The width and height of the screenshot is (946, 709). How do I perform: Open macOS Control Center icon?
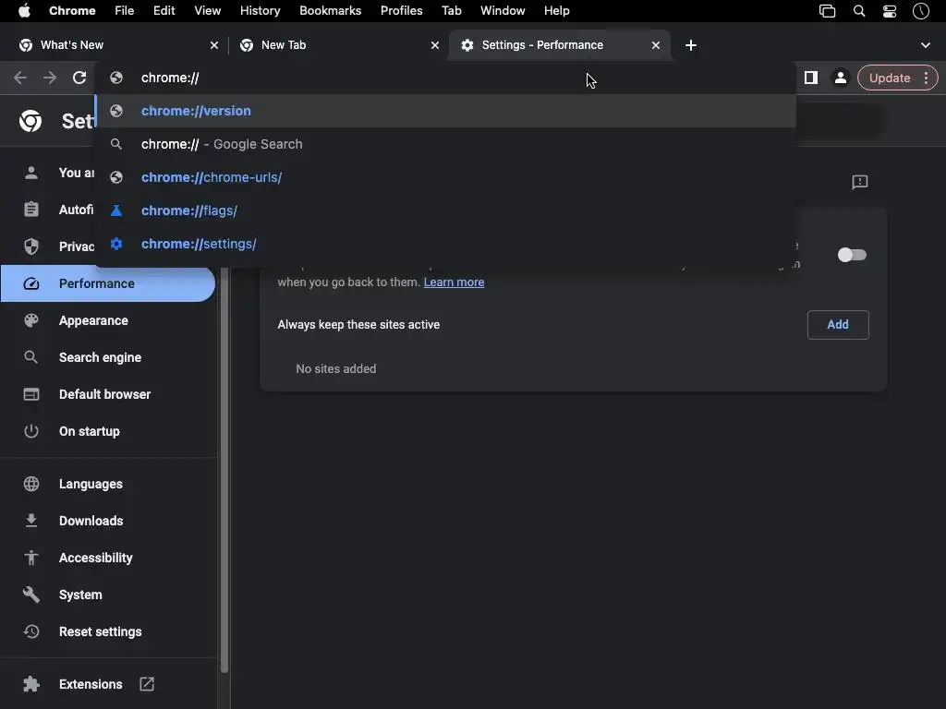pos(890,11)
